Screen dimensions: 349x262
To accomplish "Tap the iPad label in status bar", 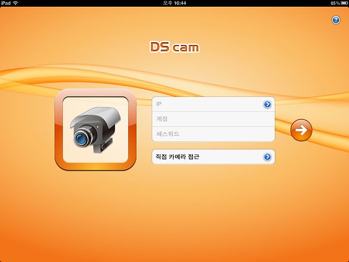I will (6, 3).
